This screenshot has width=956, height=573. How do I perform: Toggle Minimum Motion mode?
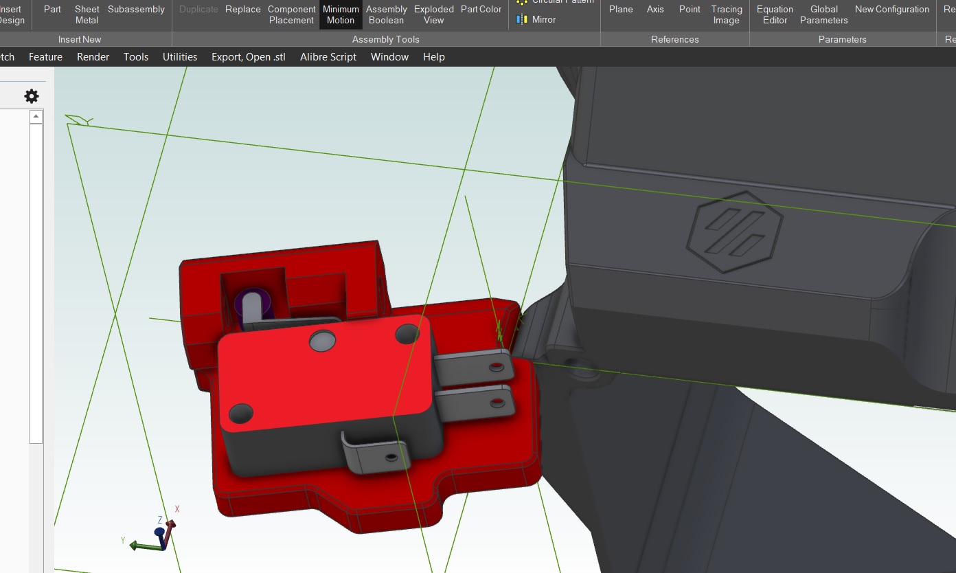pos(341,14)
